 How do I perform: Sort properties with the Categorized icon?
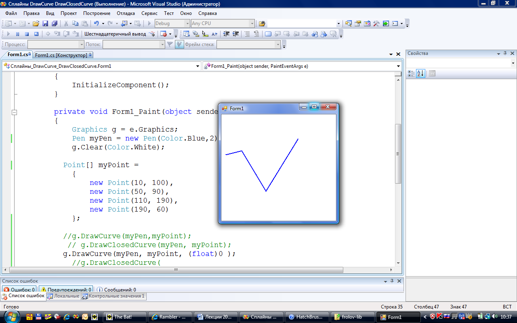click(411, 73)
